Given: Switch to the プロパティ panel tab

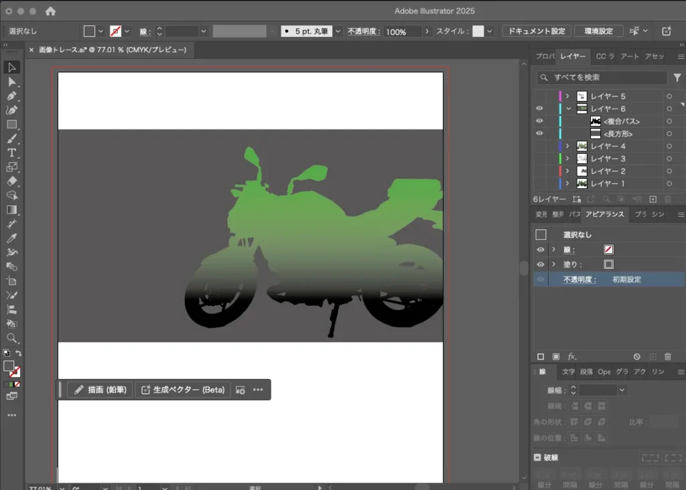Looking at the screenshot, I should (545, 56).
